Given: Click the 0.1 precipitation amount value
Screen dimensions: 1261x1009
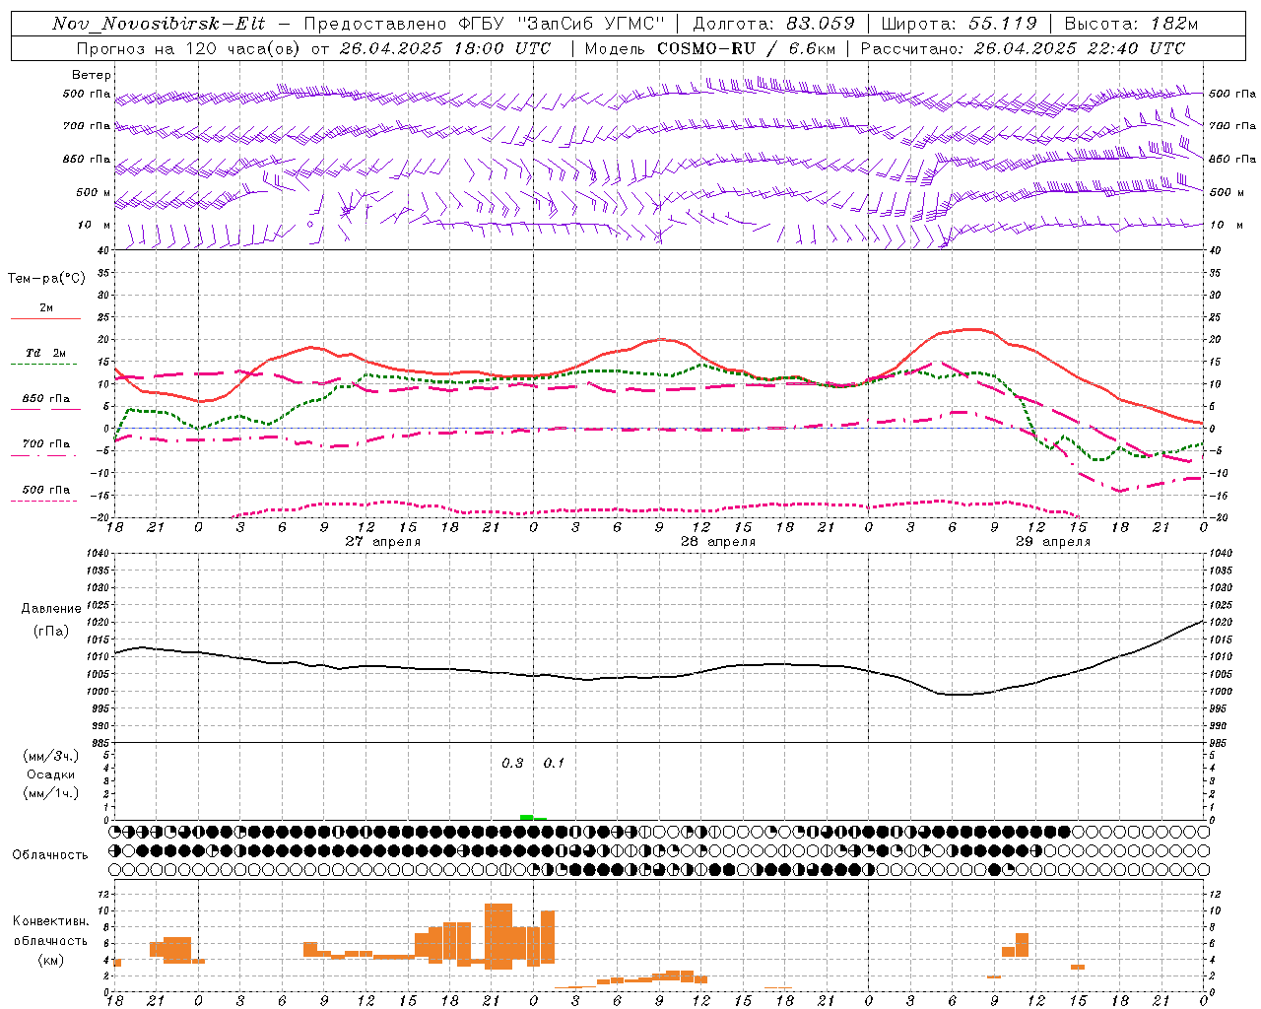Looking at the screenshot, I should coord(554,764).
